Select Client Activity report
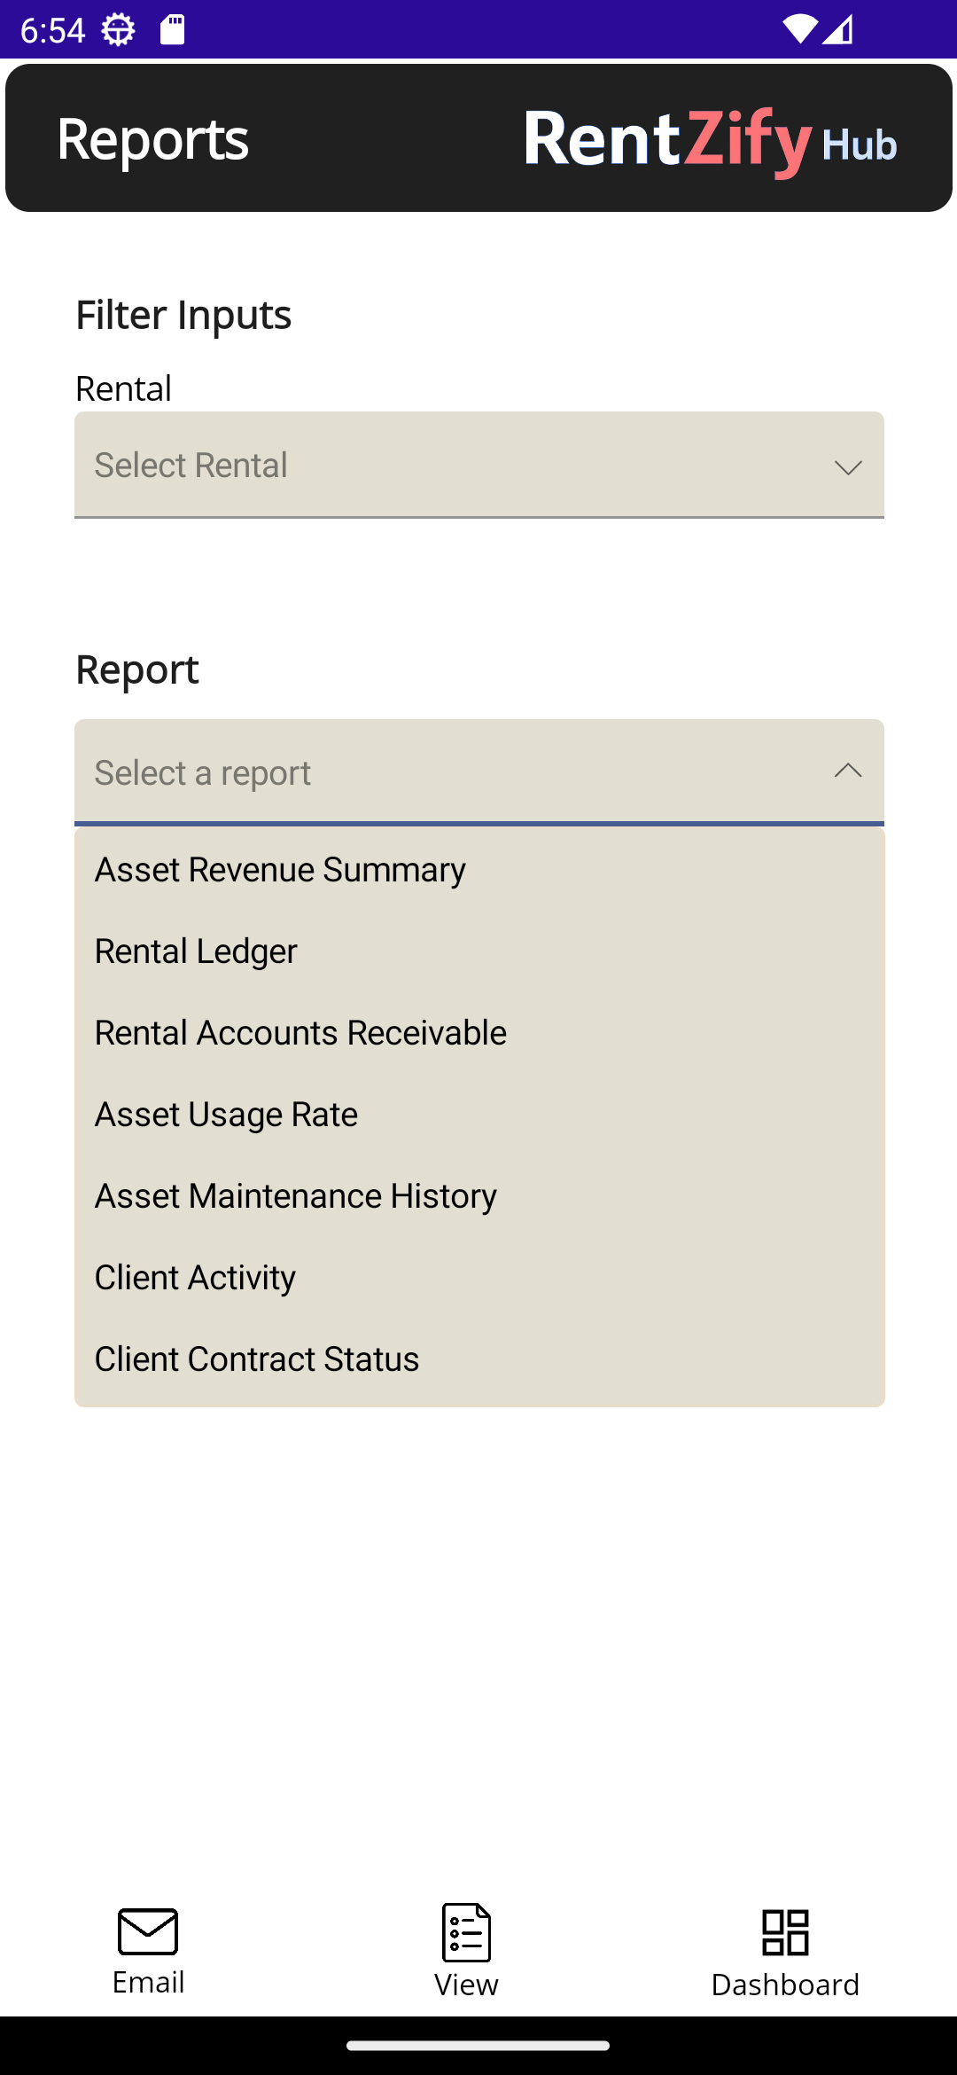 (x=195, y=1278)
